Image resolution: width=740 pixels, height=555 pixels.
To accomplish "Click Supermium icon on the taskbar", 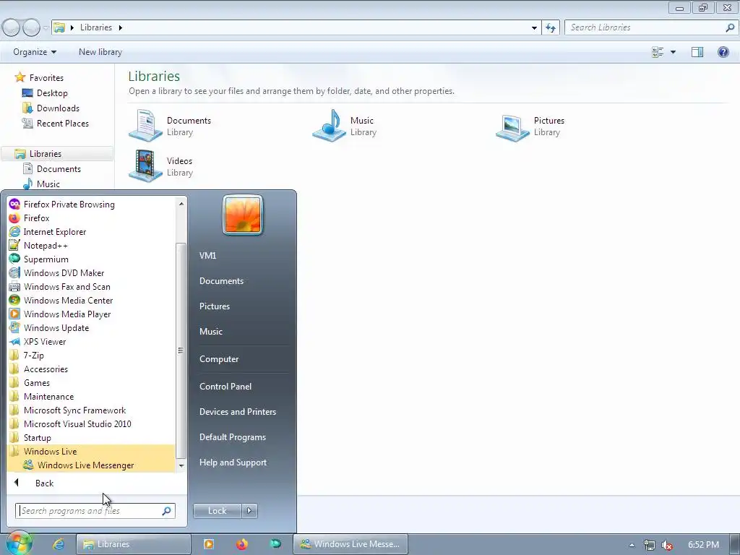I will pos(275,544).
